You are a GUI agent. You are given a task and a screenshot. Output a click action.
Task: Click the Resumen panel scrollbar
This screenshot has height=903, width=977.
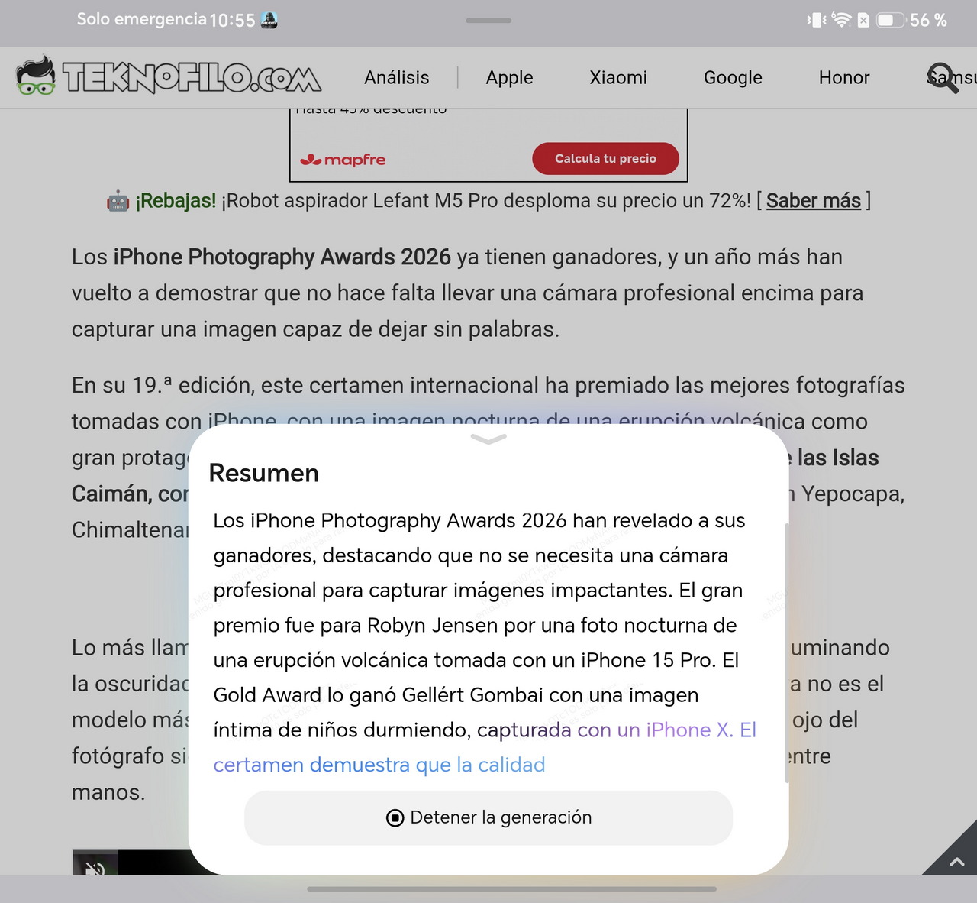click(786, 653)
